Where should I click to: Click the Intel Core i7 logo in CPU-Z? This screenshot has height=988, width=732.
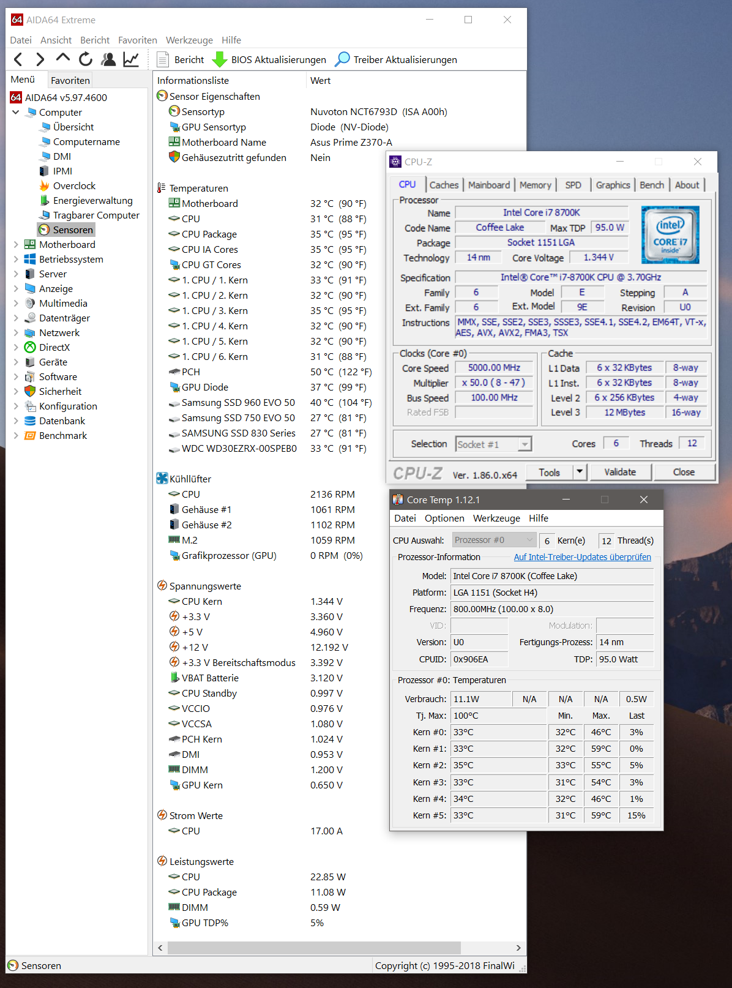pos(670,234)
